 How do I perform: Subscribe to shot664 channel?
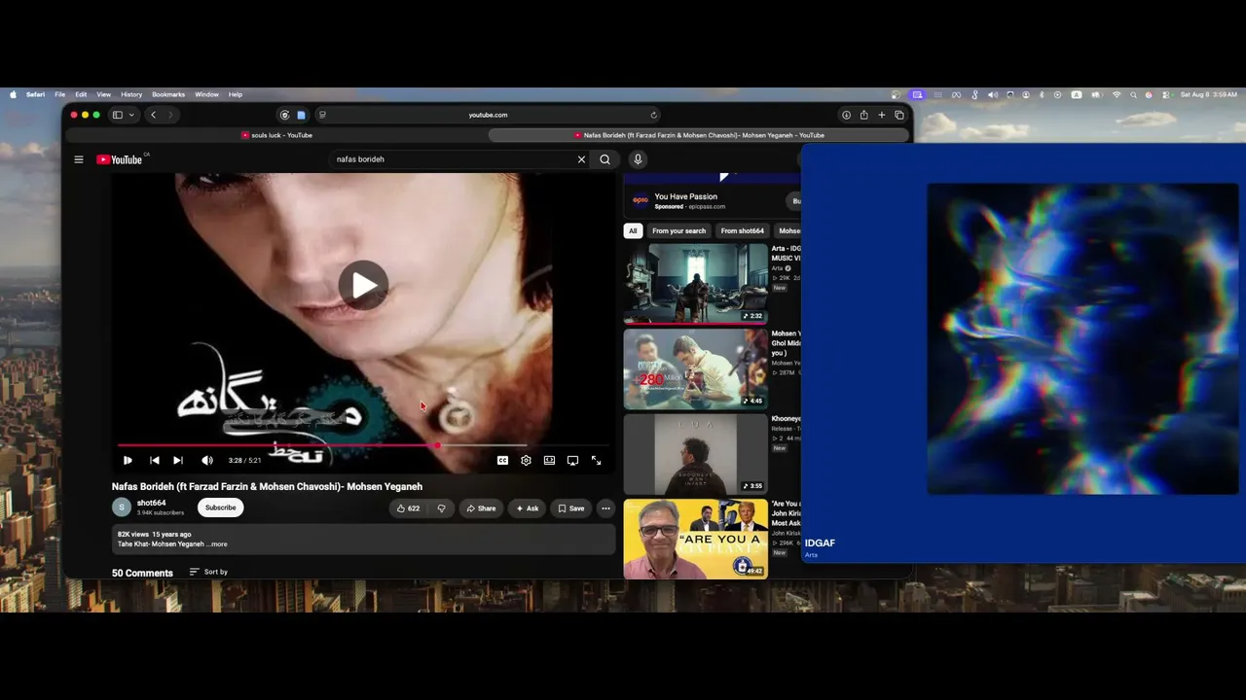(x=220, y=507)
